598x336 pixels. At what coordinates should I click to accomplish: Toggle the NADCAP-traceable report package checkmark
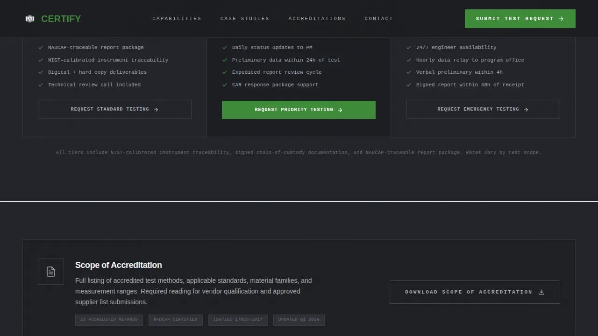pyautogui.click(x=41, y=47)
